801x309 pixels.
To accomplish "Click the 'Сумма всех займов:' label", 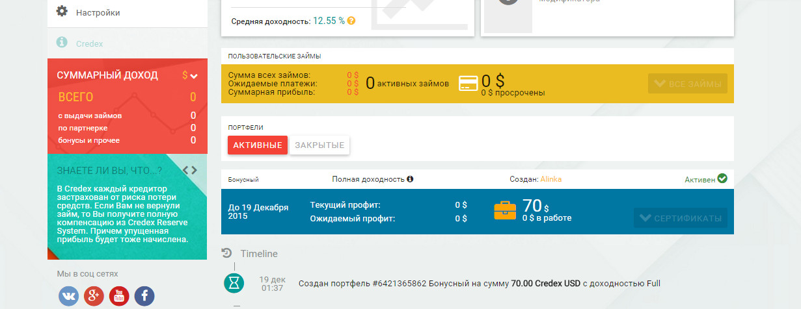I will (269, 75).
